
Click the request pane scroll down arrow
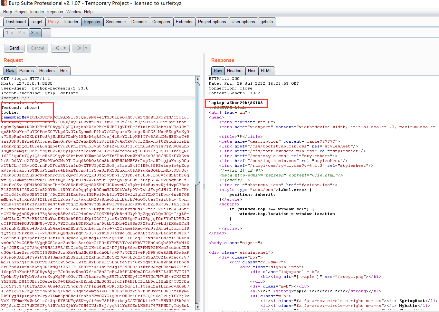pyautogui.click(x=197, y=307)
